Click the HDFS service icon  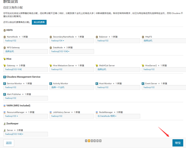[4, 30]
